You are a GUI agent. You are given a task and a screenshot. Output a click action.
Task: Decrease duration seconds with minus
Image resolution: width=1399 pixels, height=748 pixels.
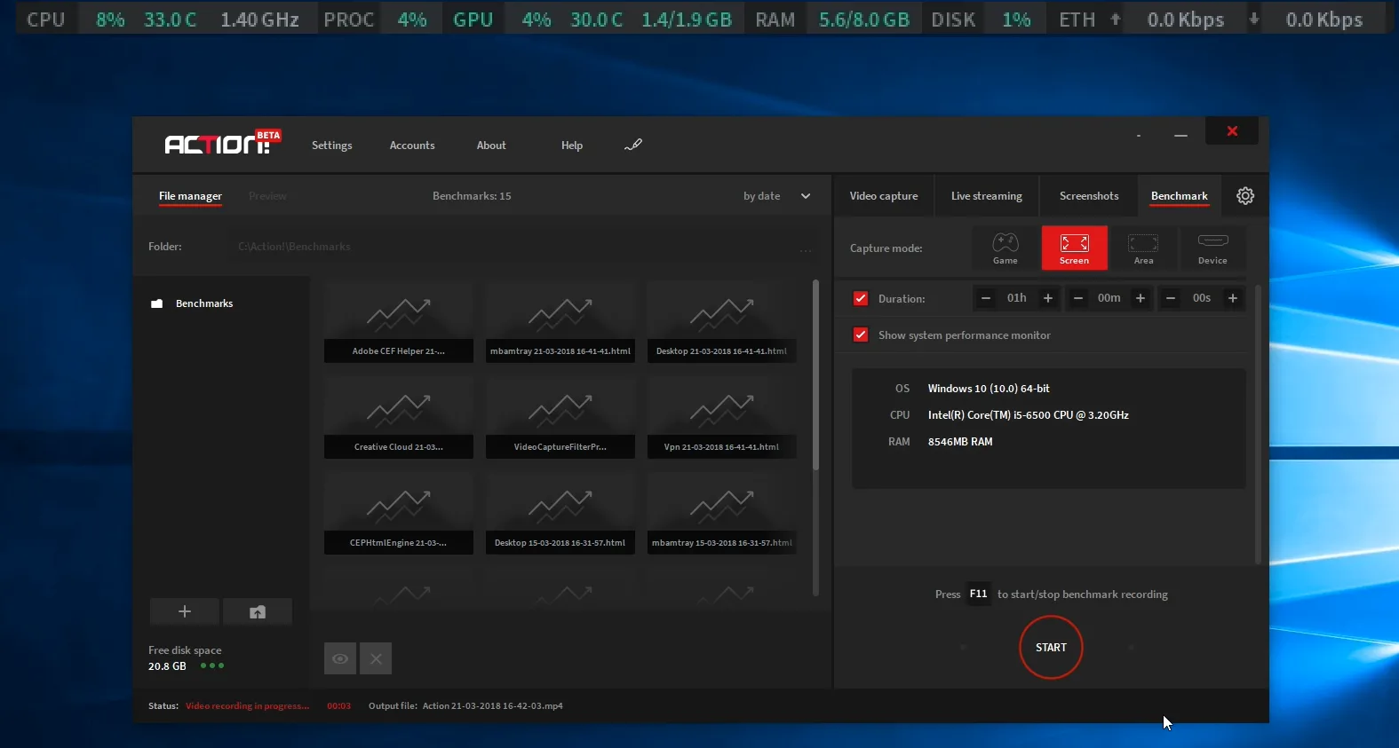point(1171,298)
